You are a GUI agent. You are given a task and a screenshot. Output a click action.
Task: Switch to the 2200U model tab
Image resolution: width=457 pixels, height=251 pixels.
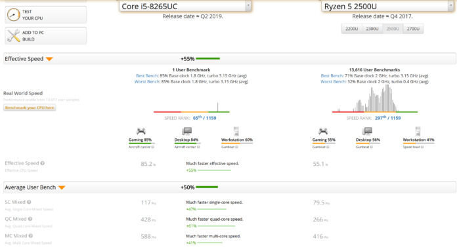coord(351,29)
